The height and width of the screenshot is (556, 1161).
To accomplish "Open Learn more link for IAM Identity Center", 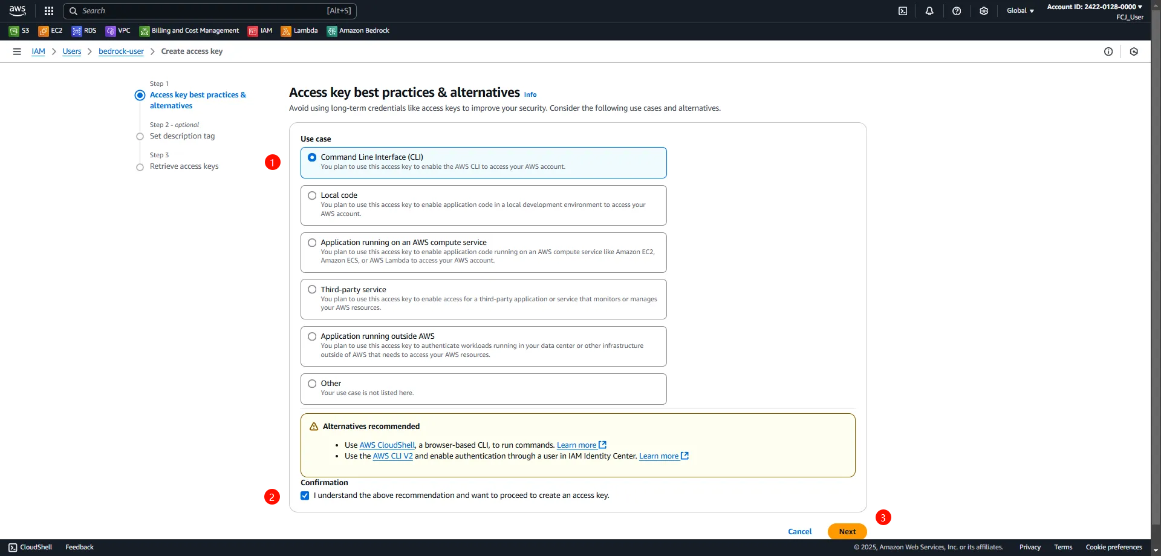I will click(x=663, y=456).
